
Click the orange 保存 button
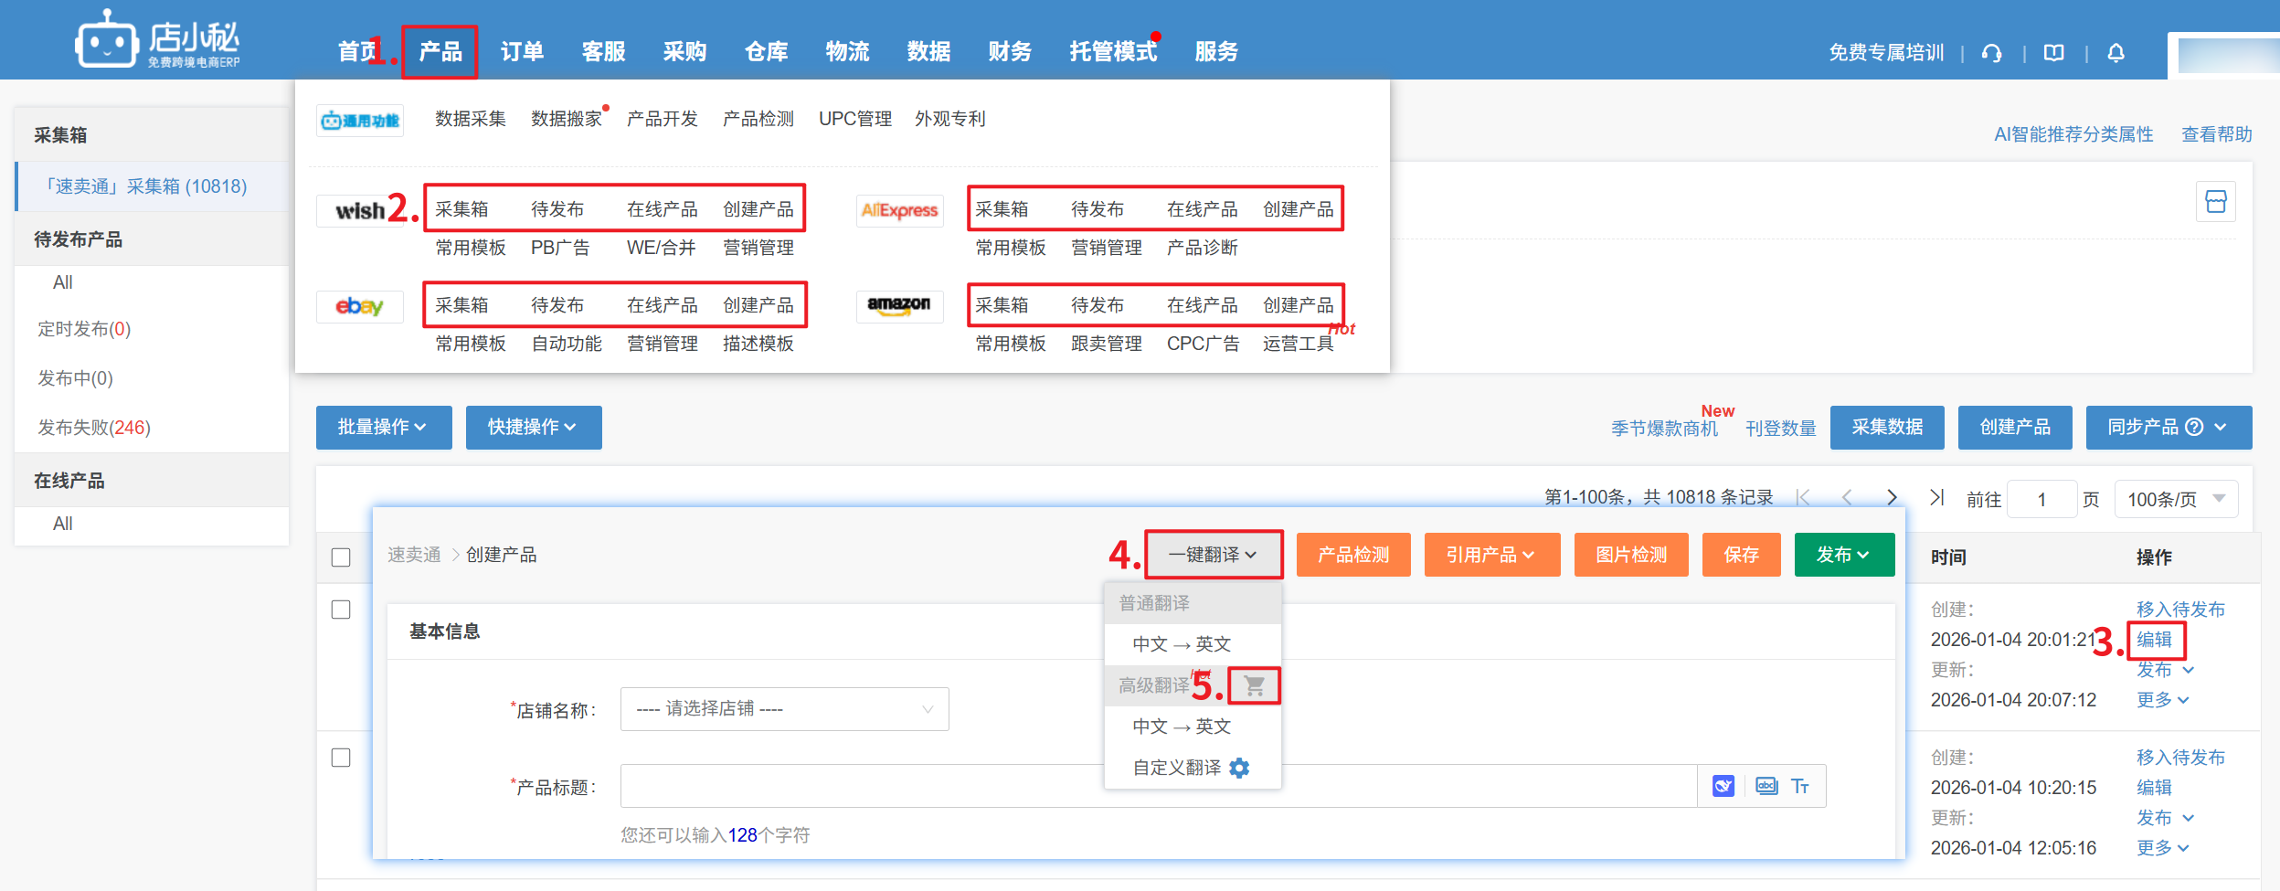tap(1740, 555)
